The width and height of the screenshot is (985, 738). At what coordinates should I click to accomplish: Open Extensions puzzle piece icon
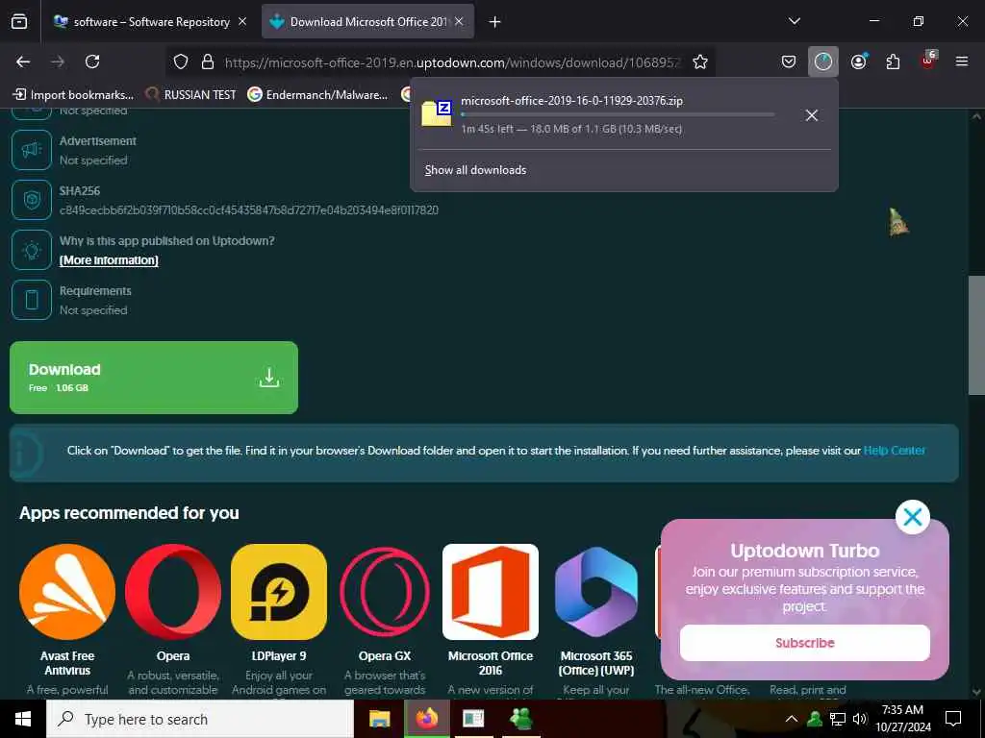coord(893,61)
